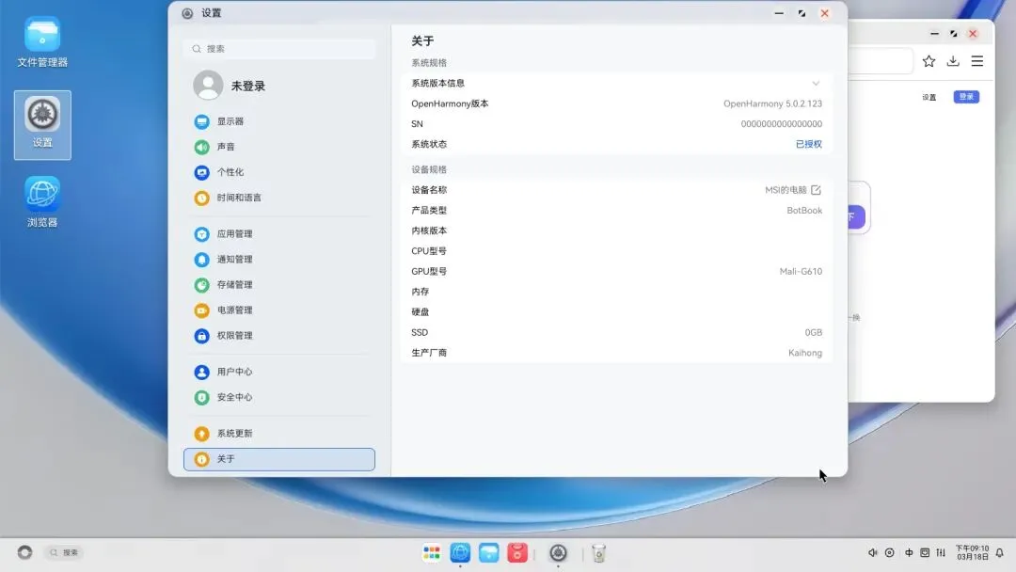Open downloads icon in browser window
The width and height of the screenshot is (1016, 572).
click(x=952, y=61)
